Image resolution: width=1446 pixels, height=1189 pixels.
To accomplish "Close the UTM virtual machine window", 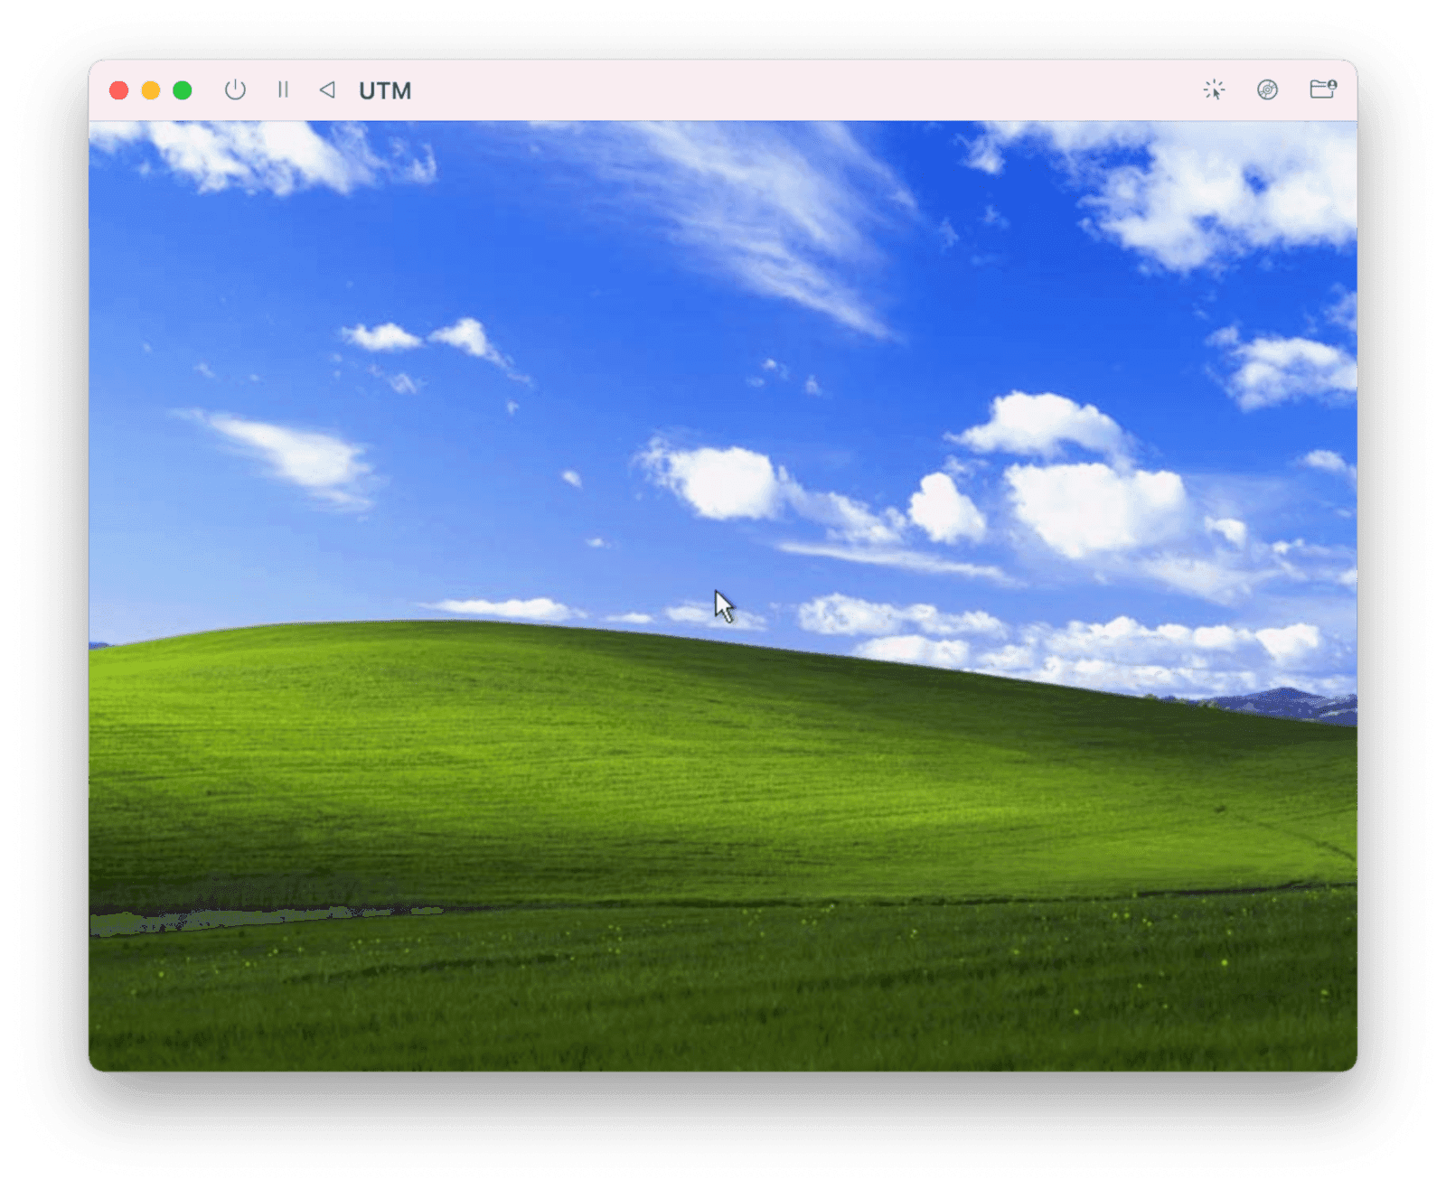I will tap(117, 89).
